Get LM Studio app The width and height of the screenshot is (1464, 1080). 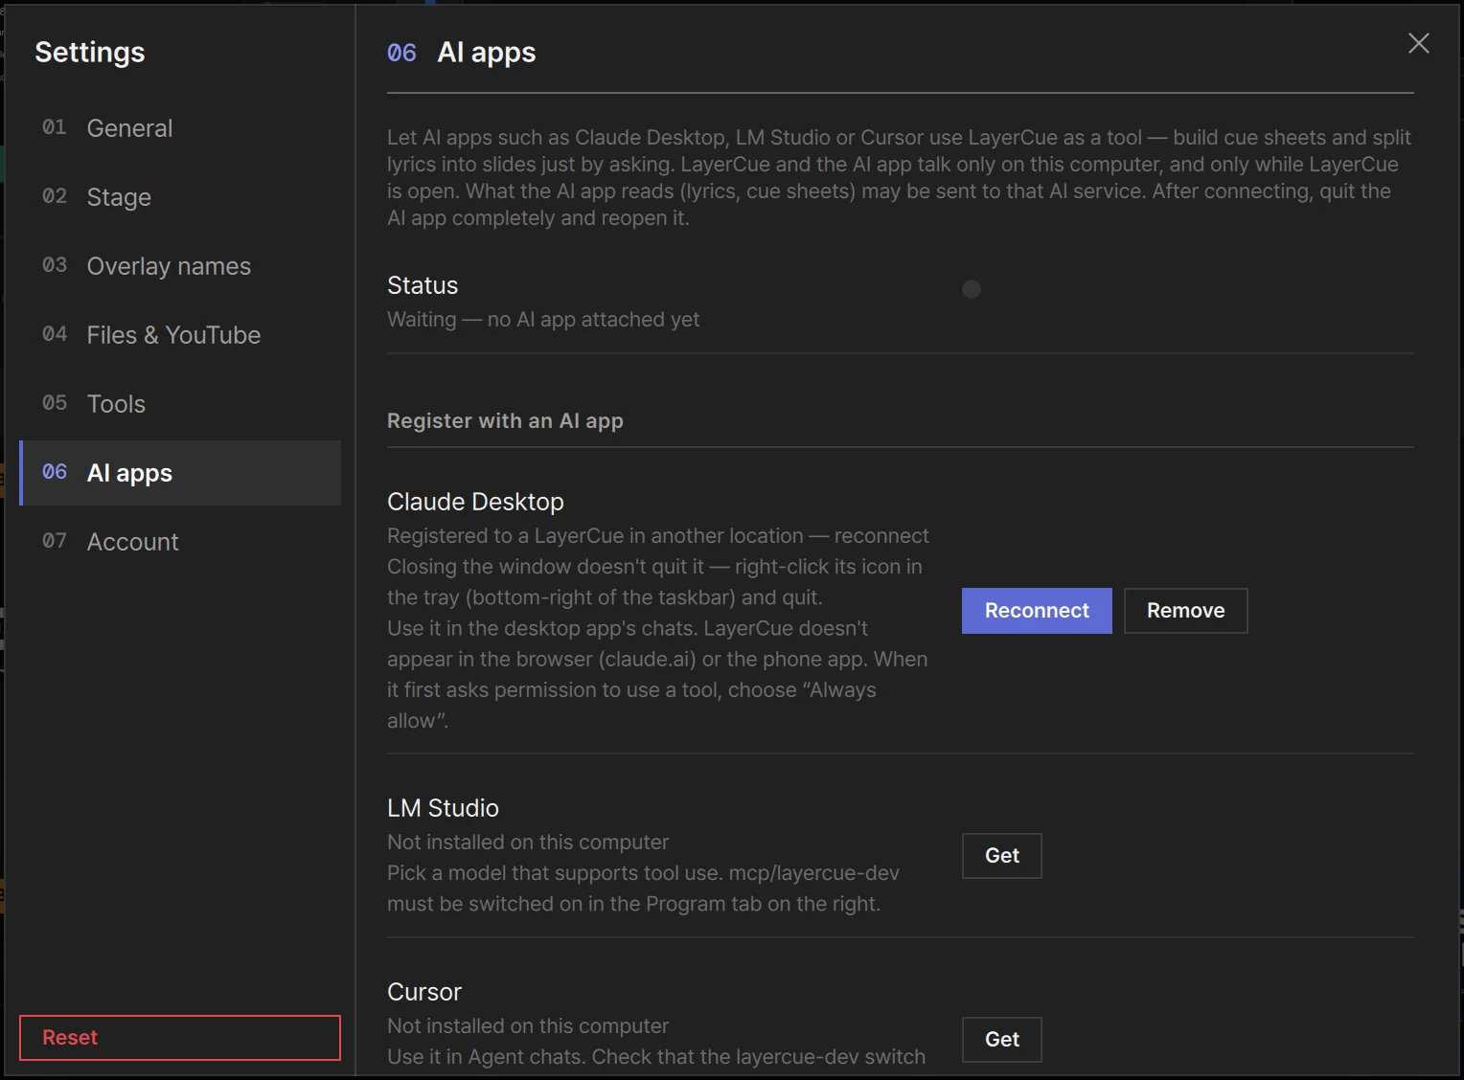[x=1002, y=856]
